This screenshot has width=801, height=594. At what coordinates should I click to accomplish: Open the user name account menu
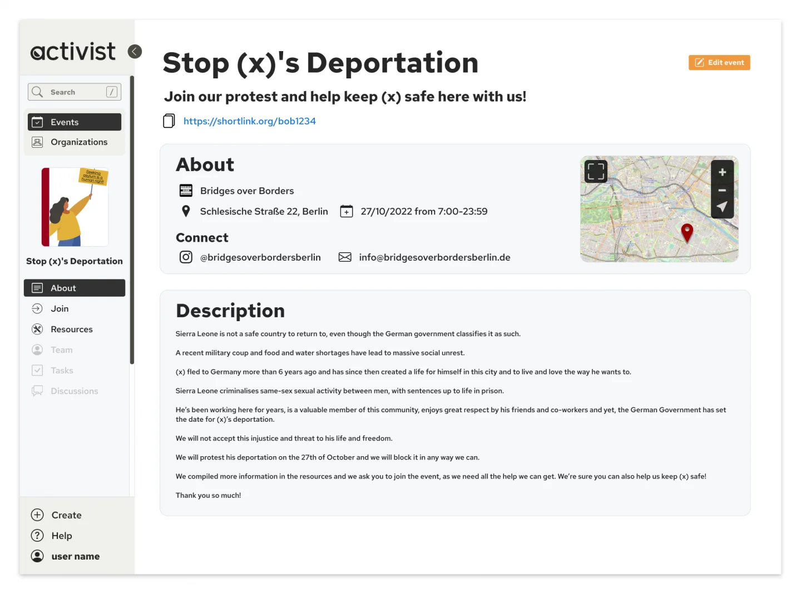(75, 556)
